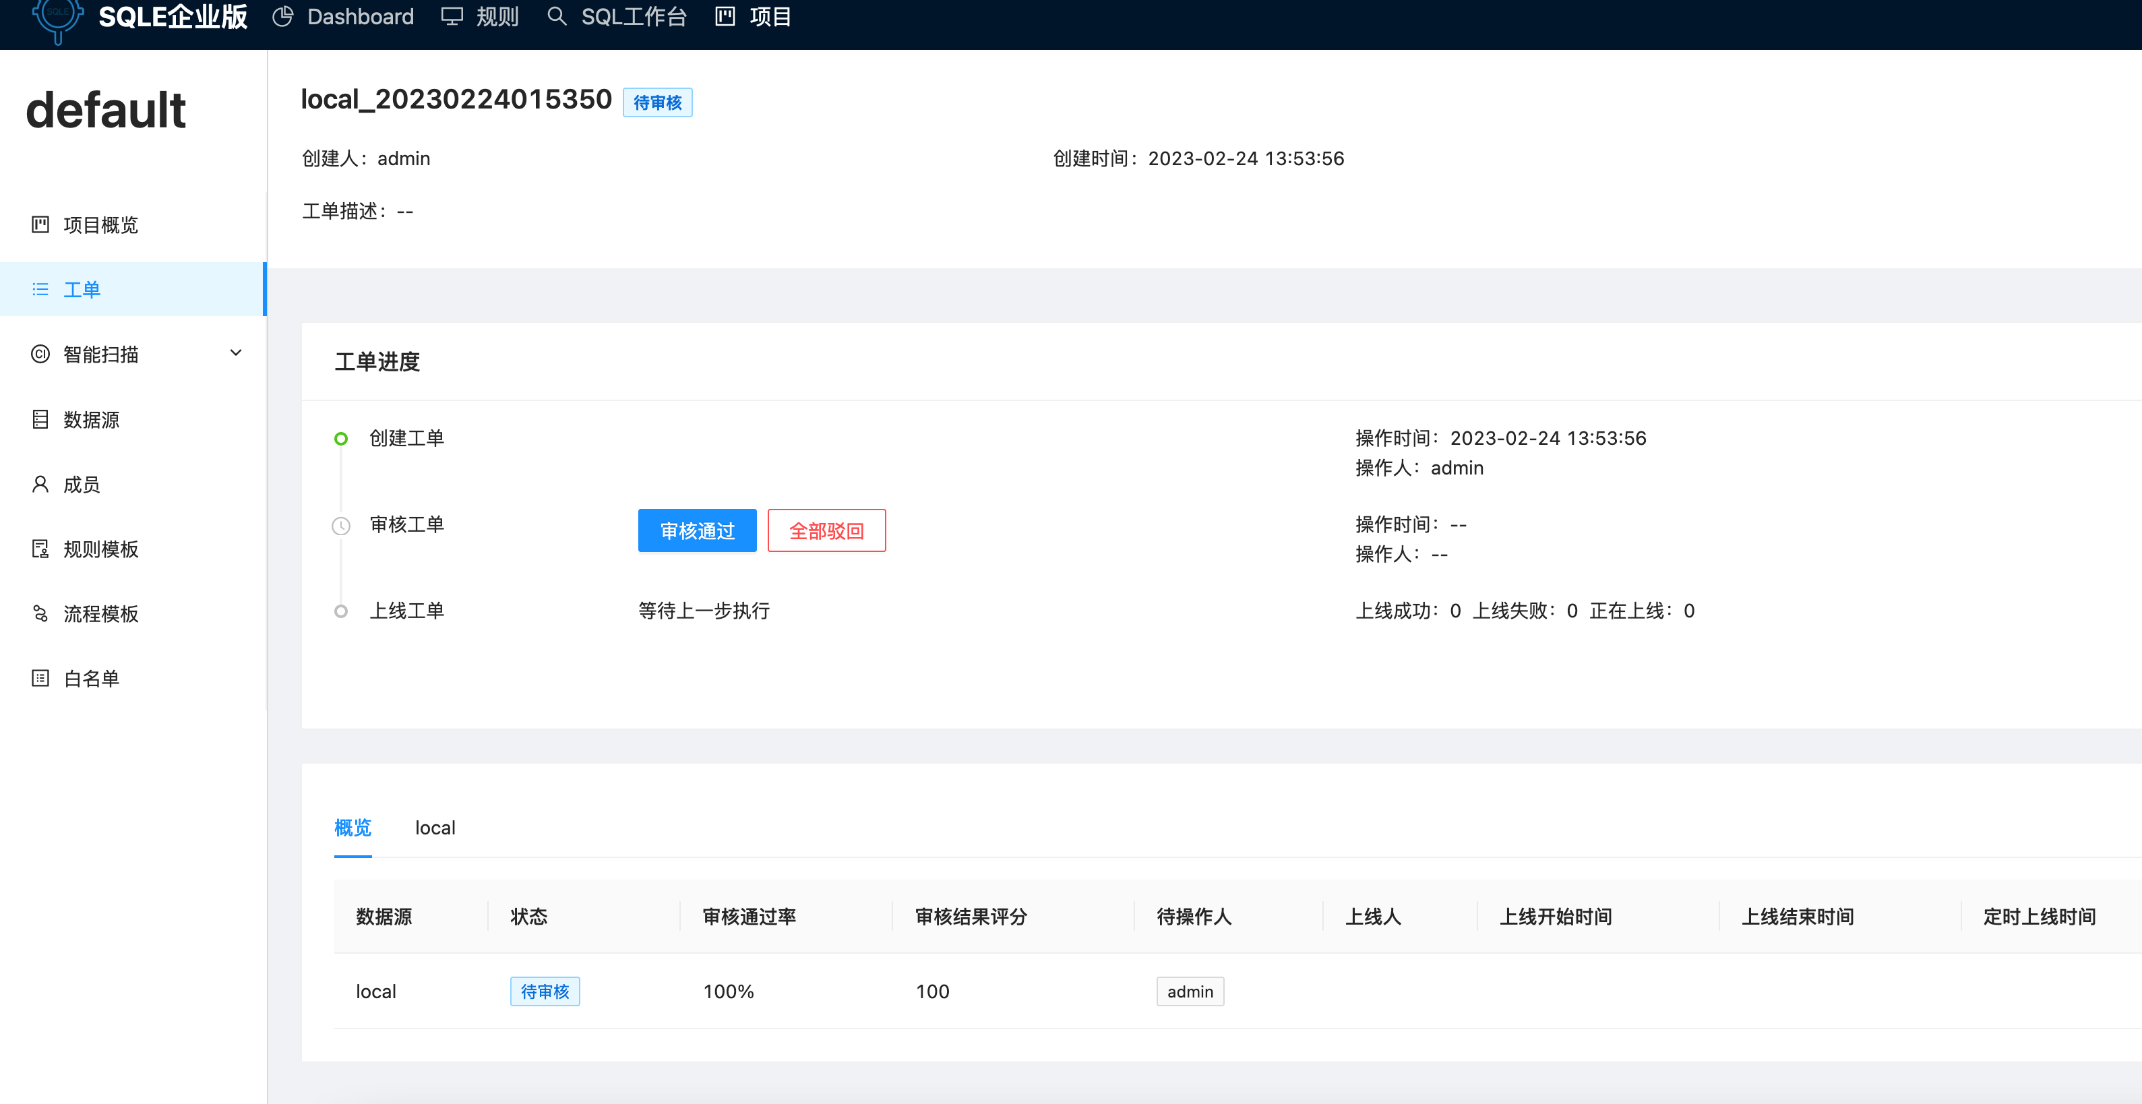Open the 项目概览 sidebar icon
Viewport: 2142px width, 1104px height.
coord(100,224)
